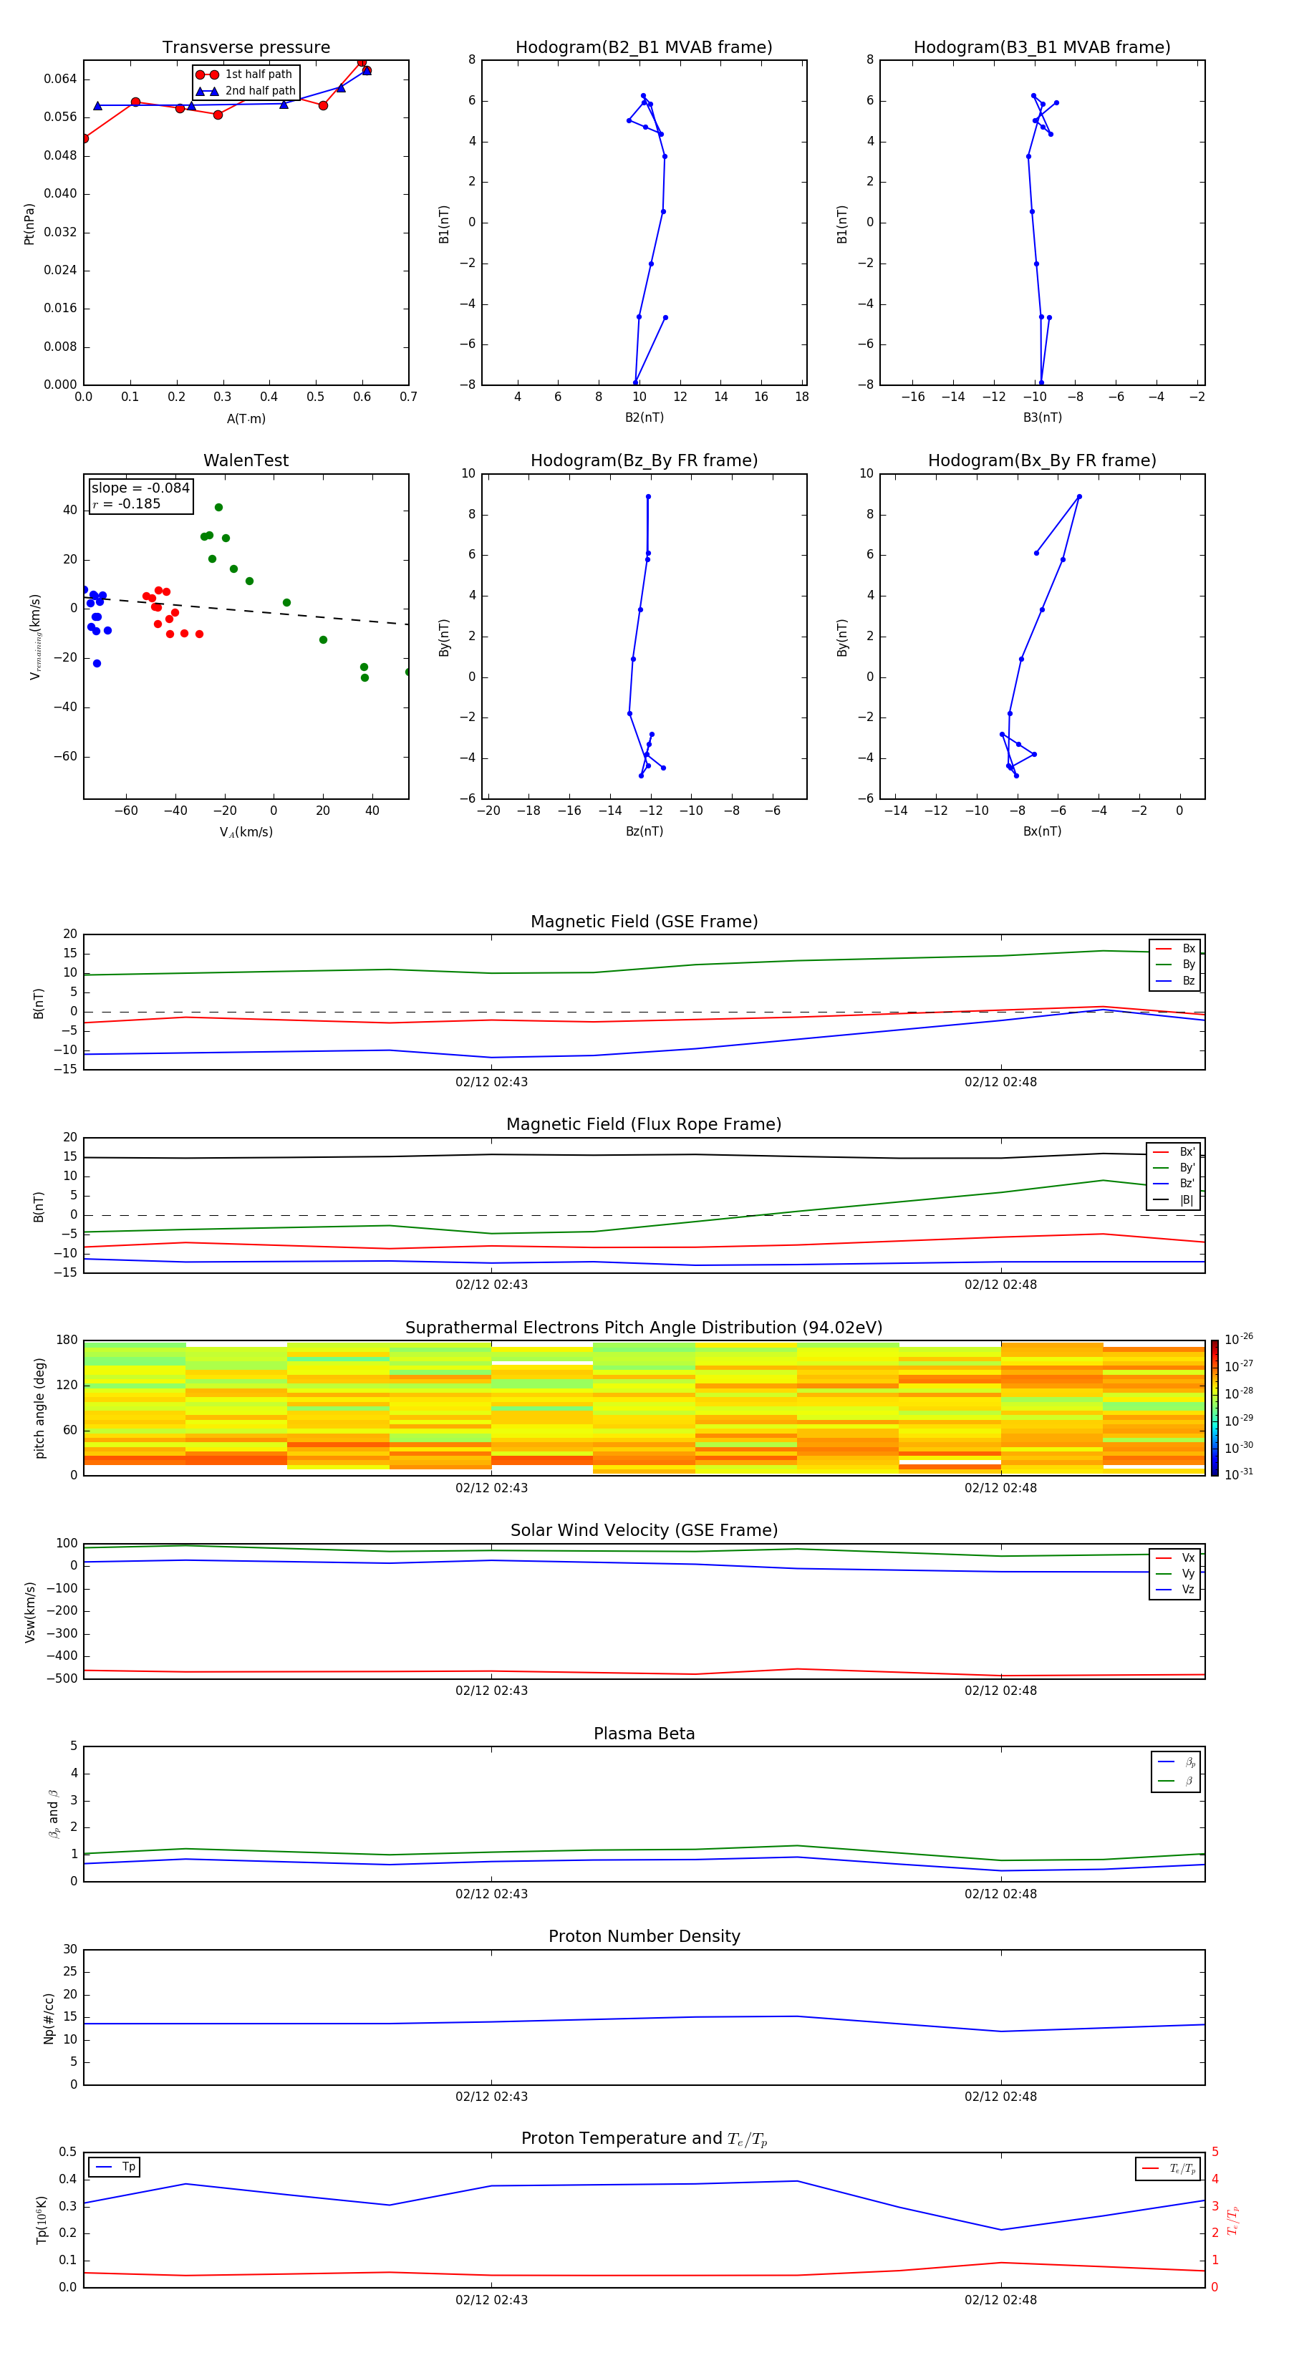1289x2363 pixels.
Task: Click the 'Pt(nPa)' y-axis label
Action: 29,224
